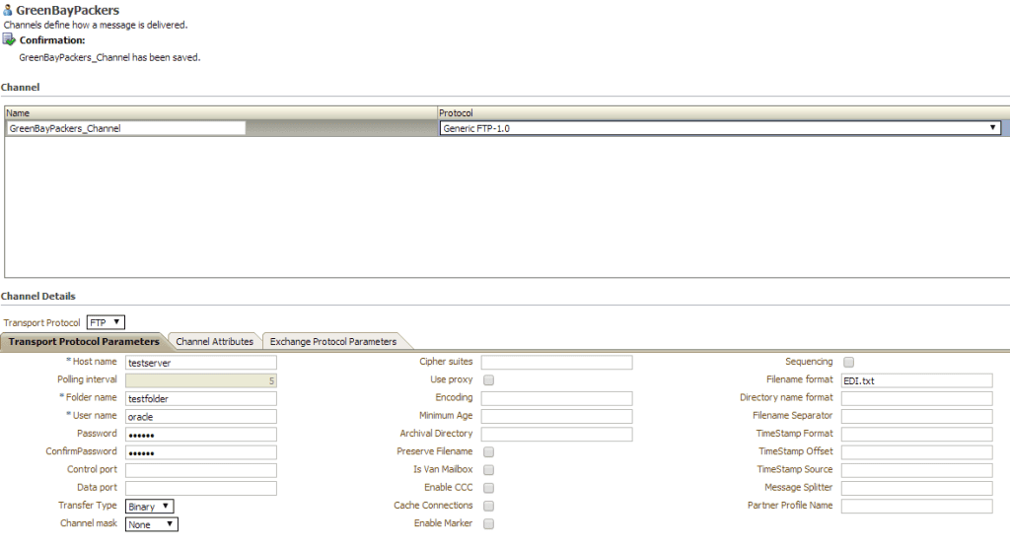Click the Filename Separator field
The image size is (1010, 547).
pyautogui.click(x=916, y=416)
